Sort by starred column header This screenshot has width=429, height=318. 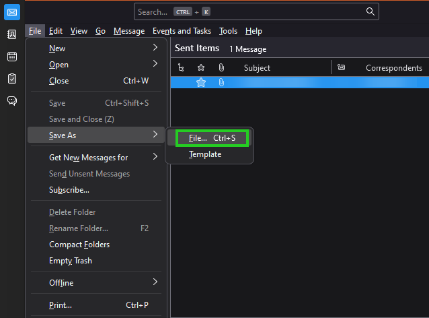tap(201, 67)
